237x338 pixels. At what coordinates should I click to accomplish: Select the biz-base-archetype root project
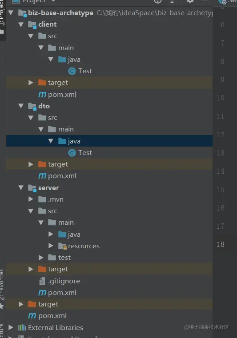click(60, 13)
